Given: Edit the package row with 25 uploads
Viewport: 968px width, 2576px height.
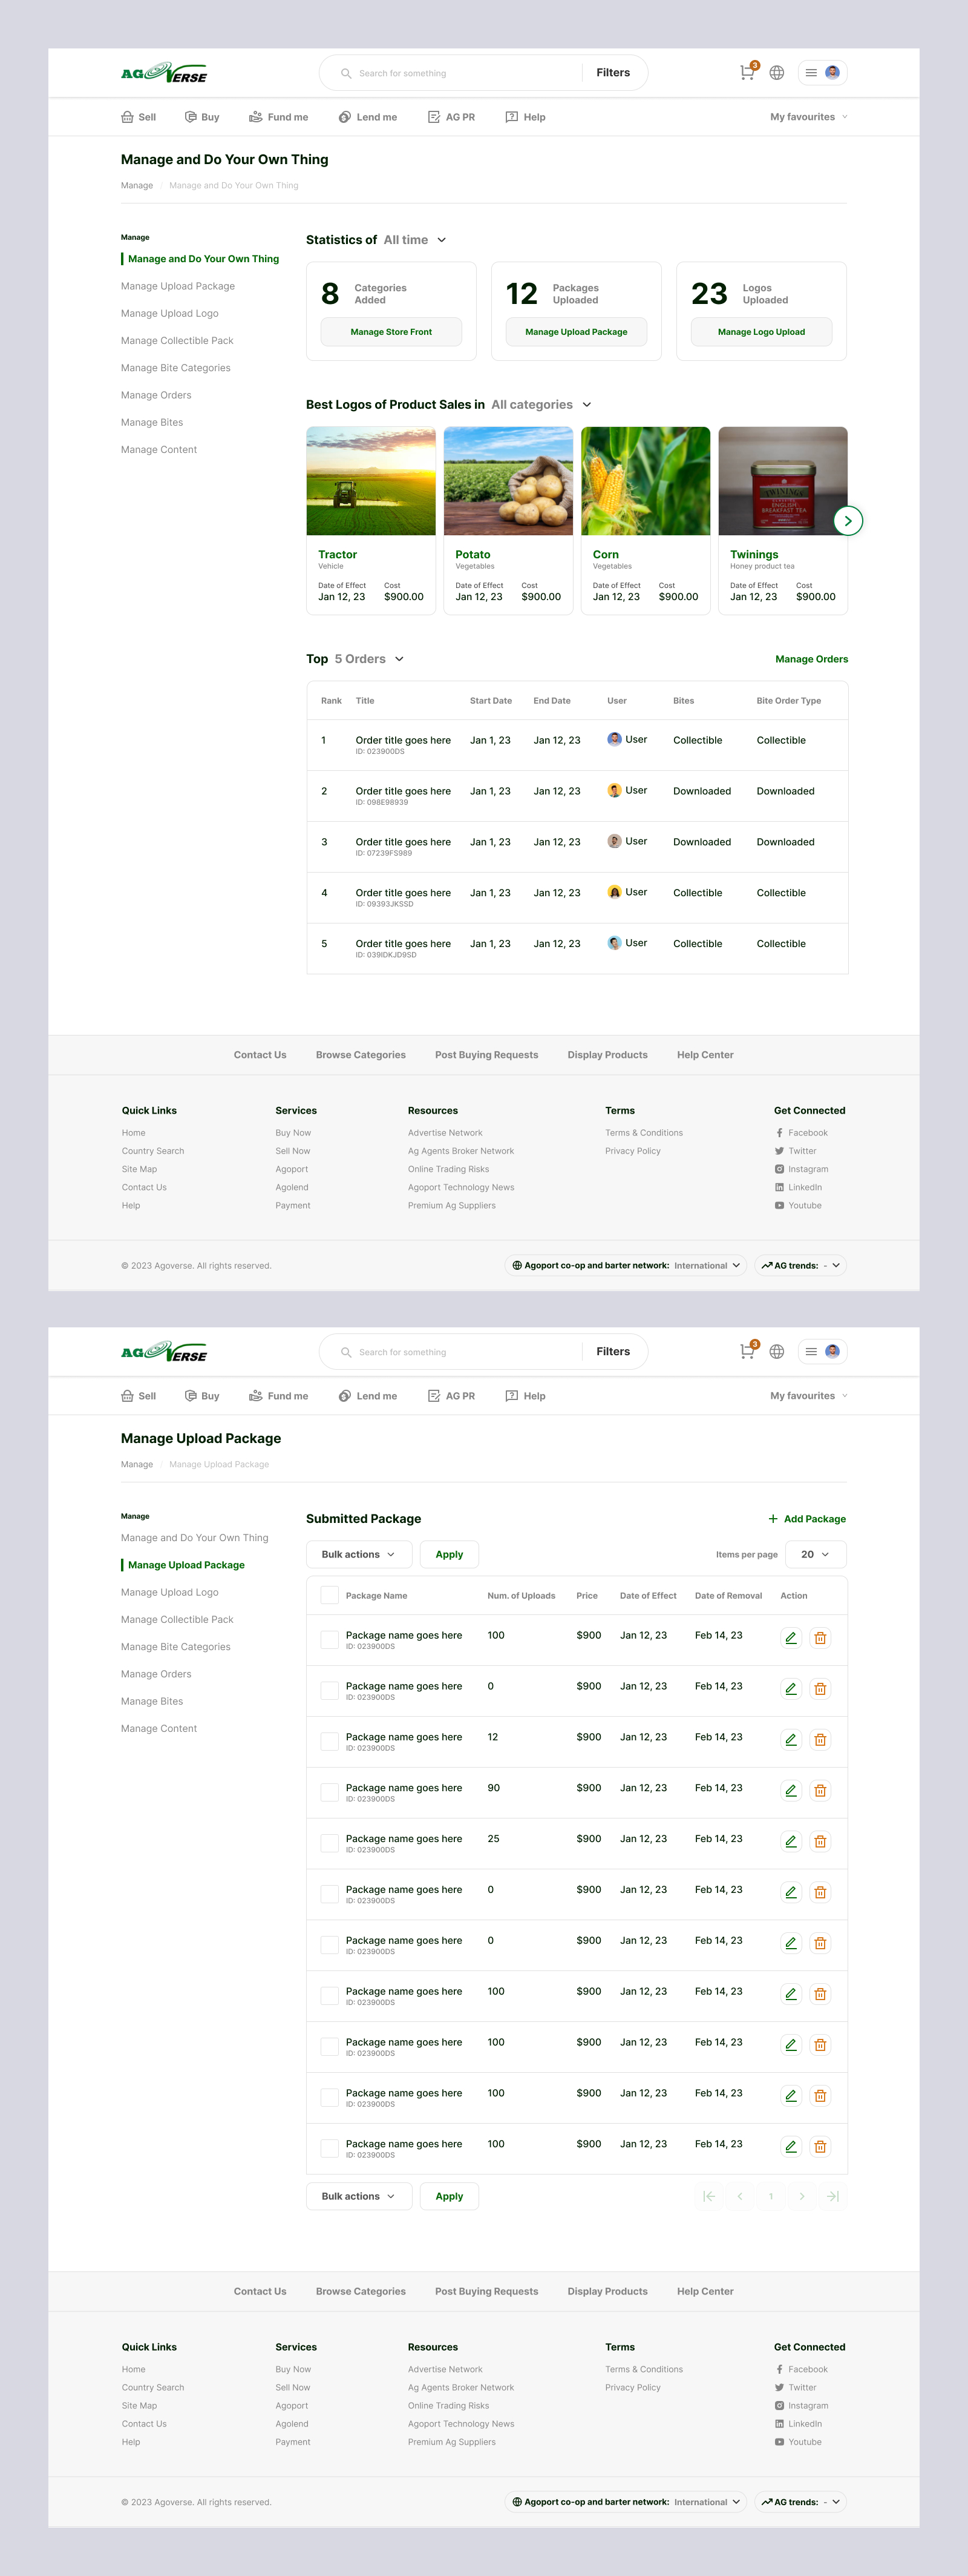Looking at the screenshot, I should [790, 1842].
